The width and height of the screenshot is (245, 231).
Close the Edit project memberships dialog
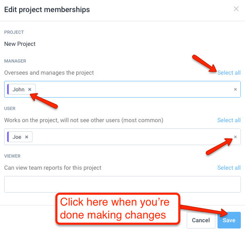coord(236,9)
